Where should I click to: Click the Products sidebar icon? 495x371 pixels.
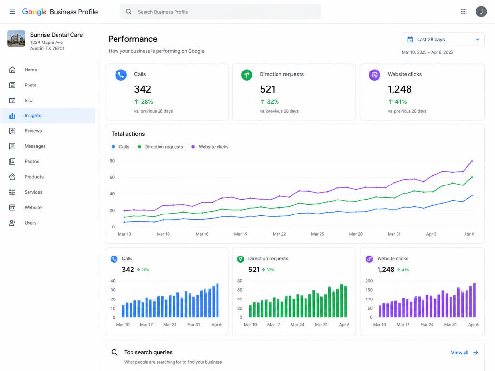click(12, 177)
